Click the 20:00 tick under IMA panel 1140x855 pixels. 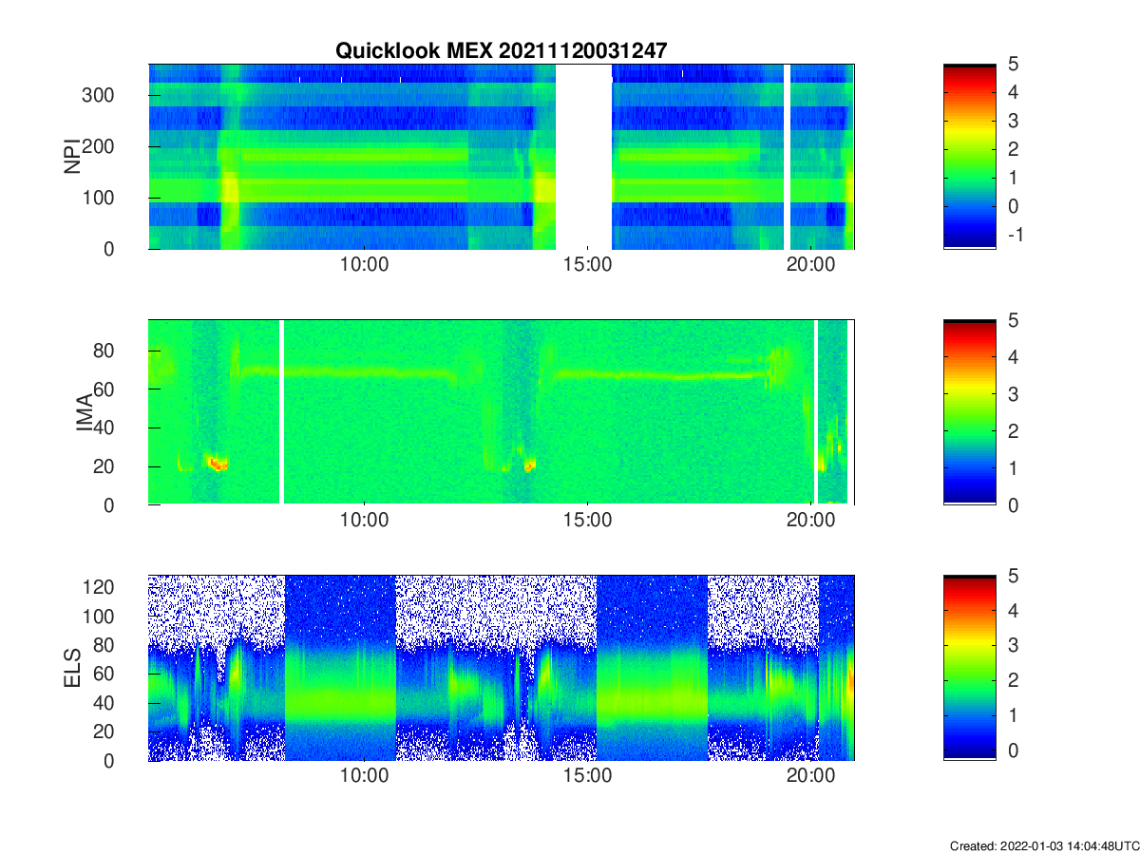click(x=810, y=520)
